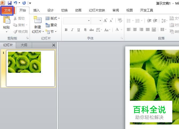179x129 pixels.
Task: Click the clear all formatting icon
Action: click(120, 20)
